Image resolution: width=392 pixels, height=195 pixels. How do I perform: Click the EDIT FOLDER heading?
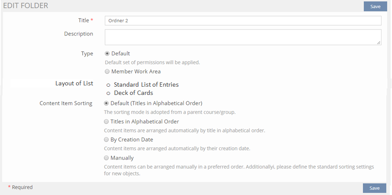point(26,6)
